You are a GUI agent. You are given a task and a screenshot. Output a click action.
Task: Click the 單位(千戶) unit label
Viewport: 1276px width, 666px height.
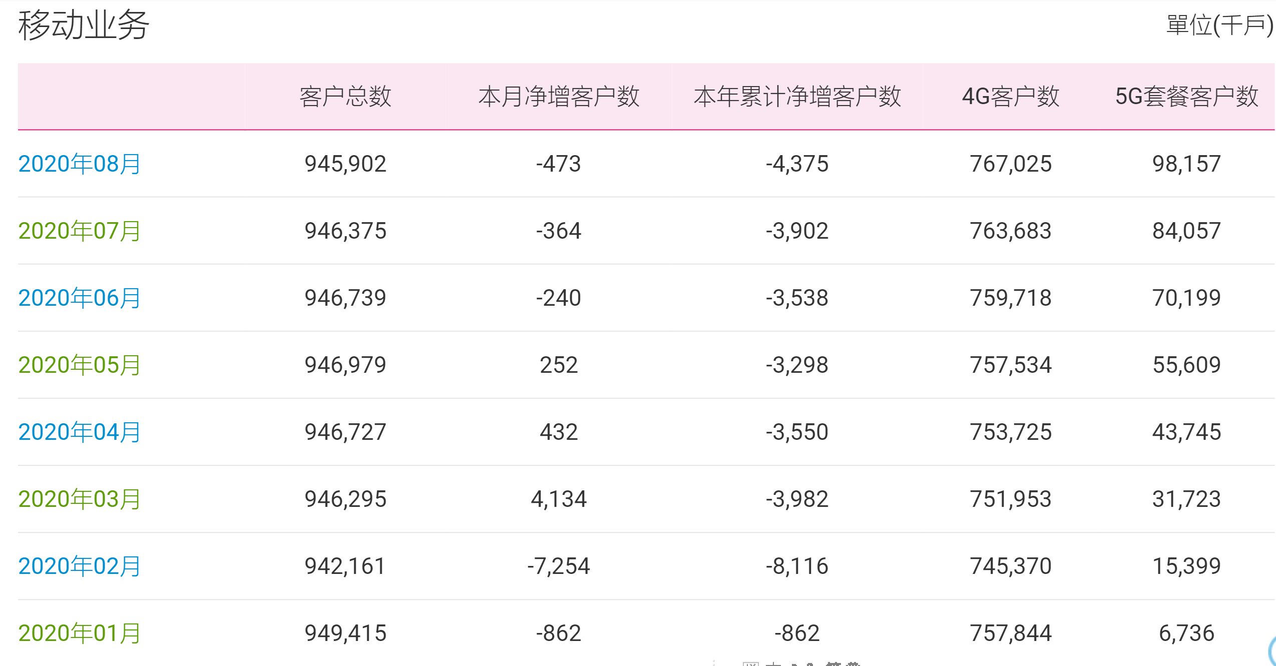(x=1219, y=25)
